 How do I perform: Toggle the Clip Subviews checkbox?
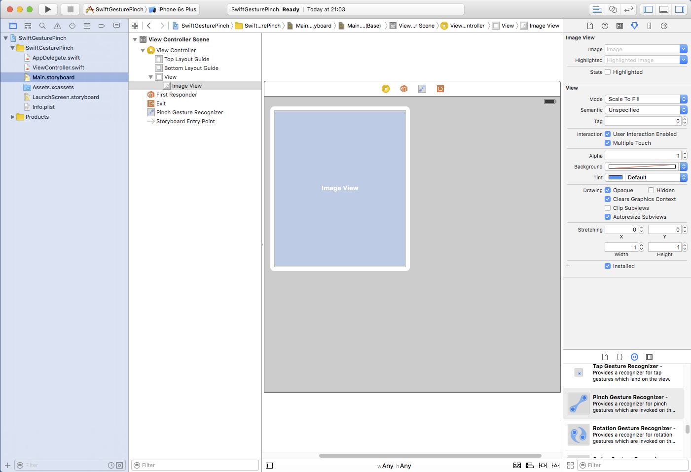click(x=608, y=208)
